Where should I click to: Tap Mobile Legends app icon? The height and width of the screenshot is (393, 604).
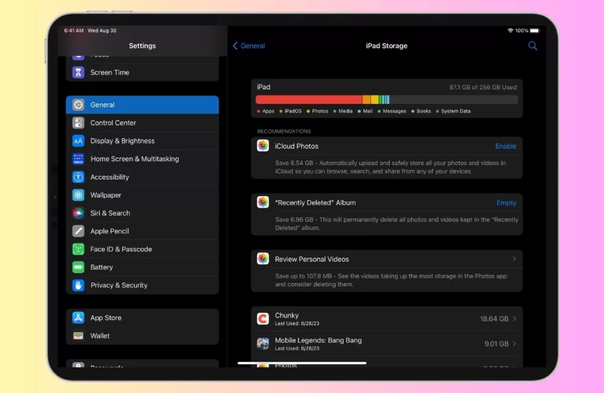point(262,343)
